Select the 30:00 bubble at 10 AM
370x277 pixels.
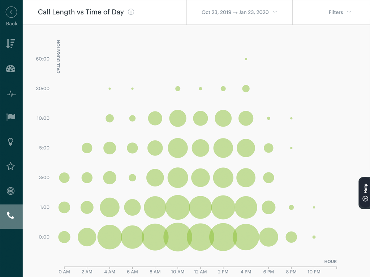click(178, 89)
